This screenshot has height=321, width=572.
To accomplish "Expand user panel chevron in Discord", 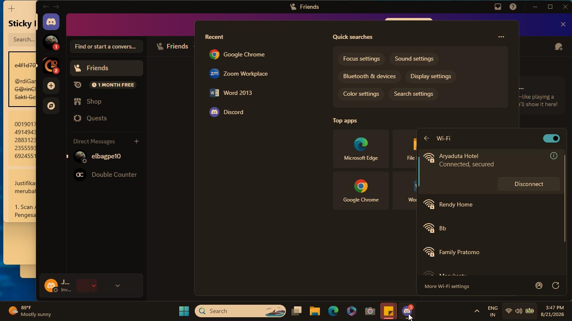I will click(118, 286).
